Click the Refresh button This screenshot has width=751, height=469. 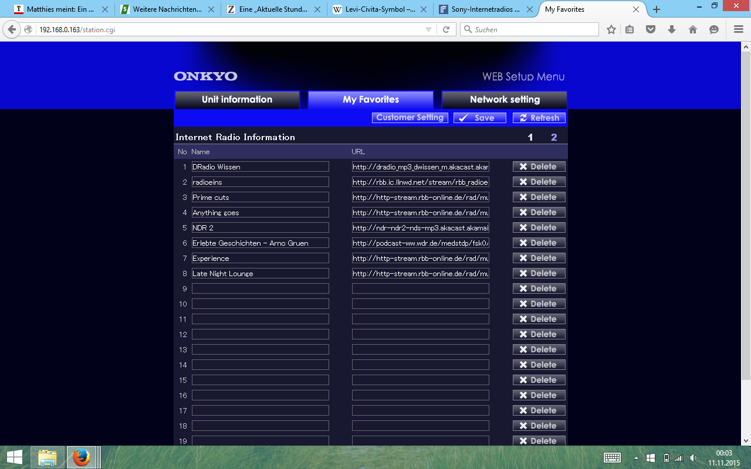(539, 118)
